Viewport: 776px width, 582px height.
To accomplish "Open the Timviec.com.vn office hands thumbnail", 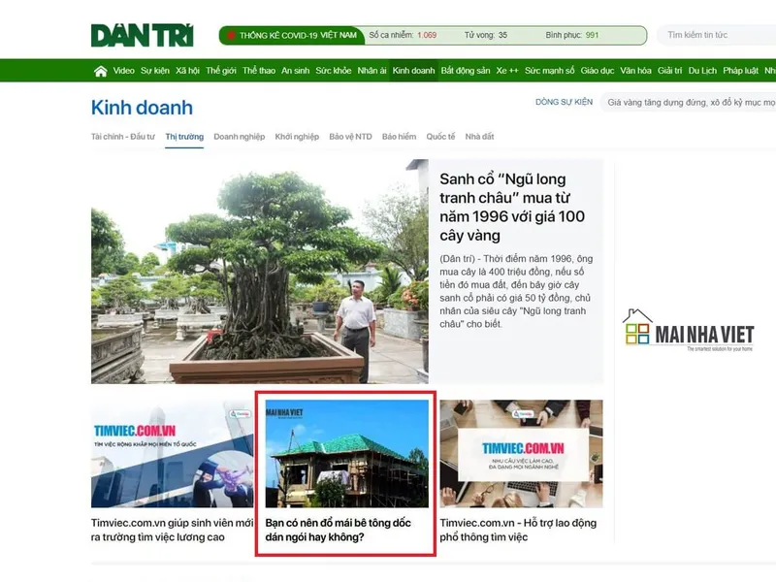I will tap(521, 454).
